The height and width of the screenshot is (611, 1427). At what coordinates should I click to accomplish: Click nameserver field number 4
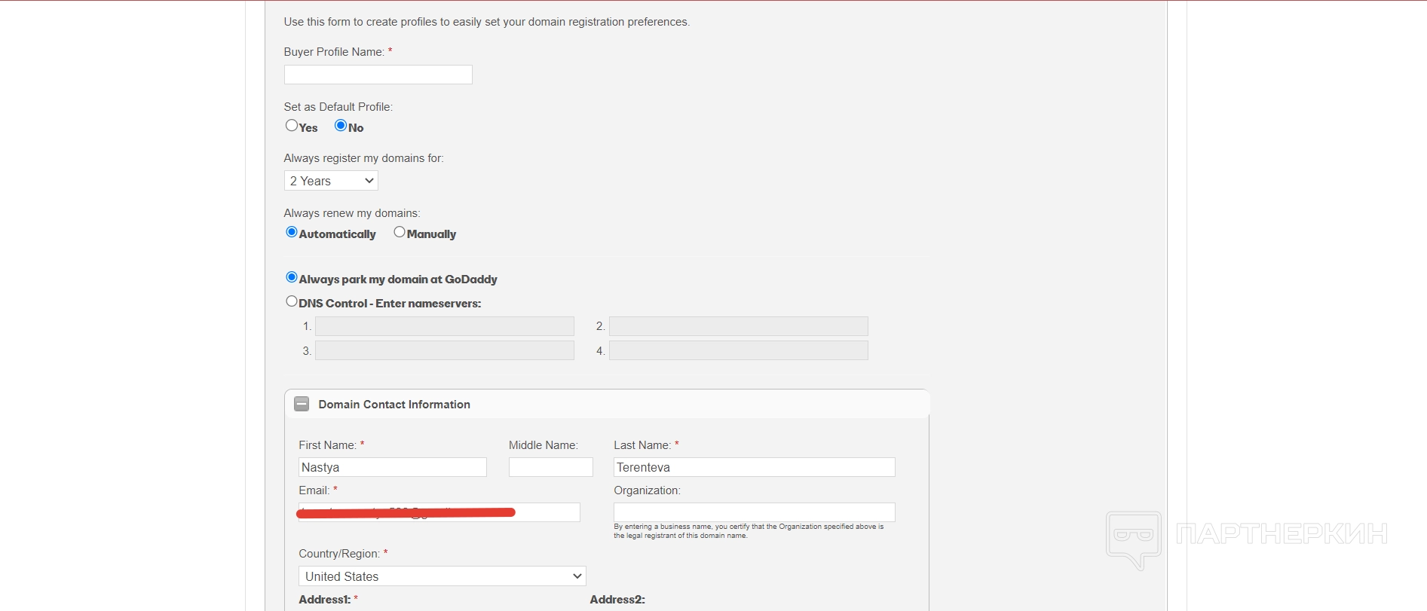(x=738, y=350)
